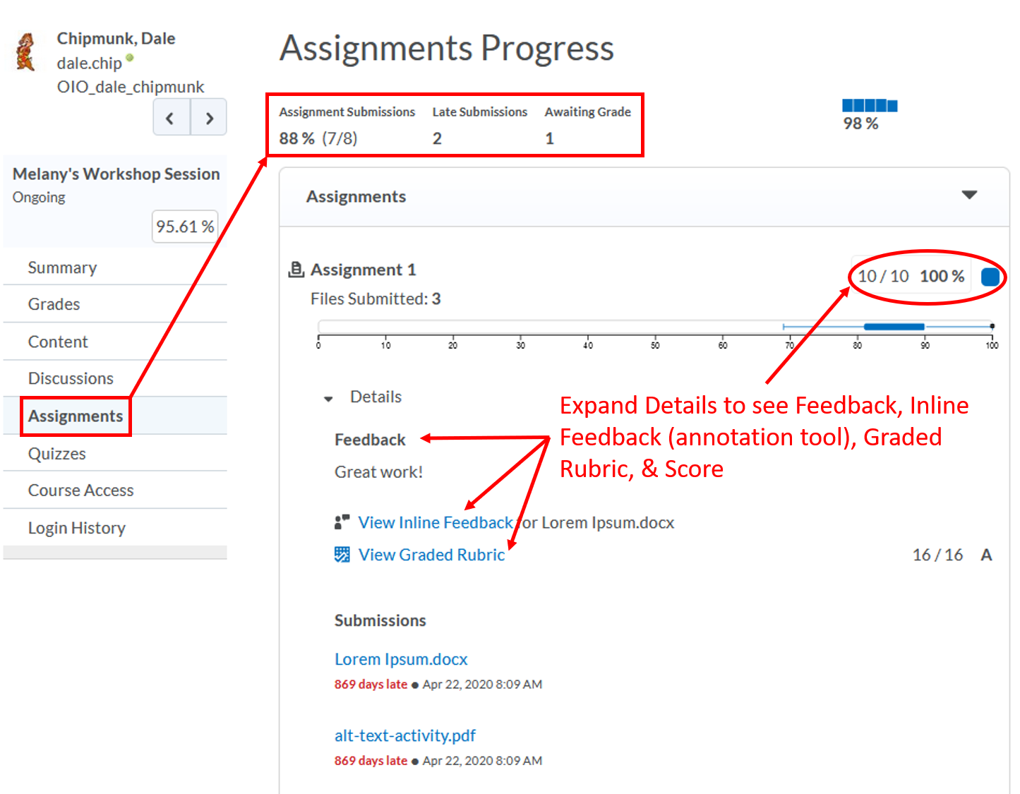Switch to the Grades section
Image resolution: width=1020 pixels, height=794 pixels.
(54, 304)
